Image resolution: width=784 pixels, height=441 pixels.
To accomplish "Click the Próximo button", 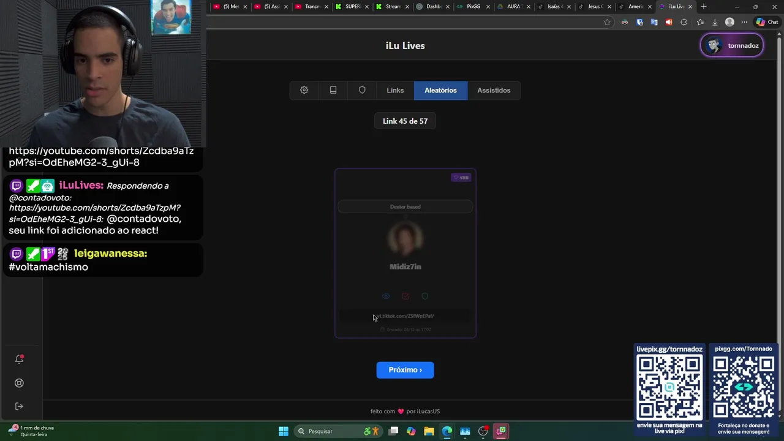I will point(405,370).
